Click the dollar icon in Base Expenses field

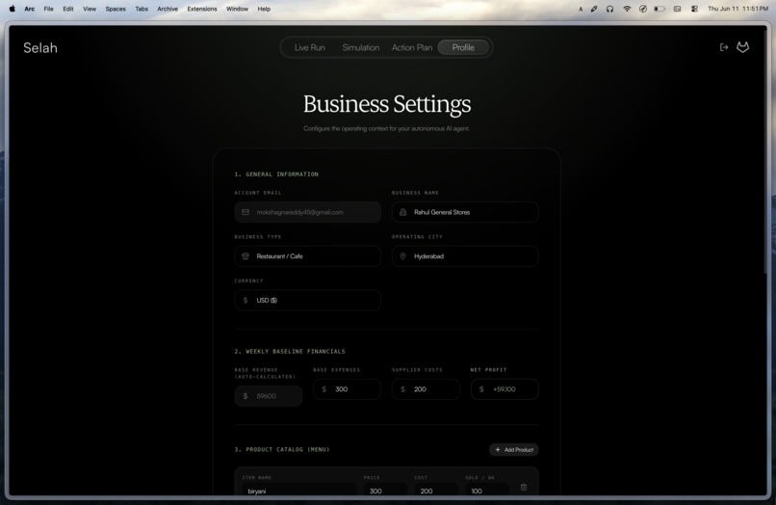[324, 389]
